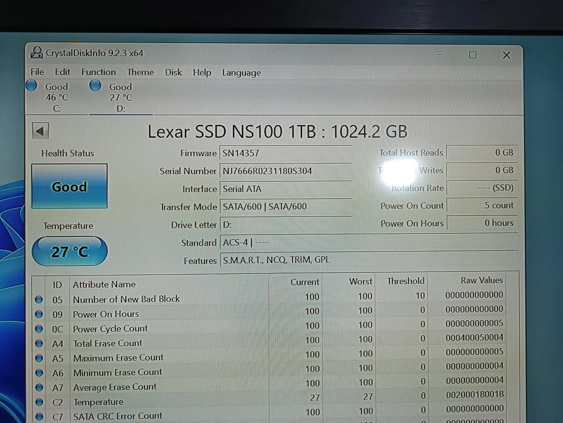The image size is (563, 423).
Task: Click status dot for Total Erase Count
Action: coord(39,343)
